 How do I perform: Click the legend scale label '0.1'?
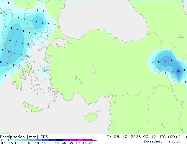3,143
